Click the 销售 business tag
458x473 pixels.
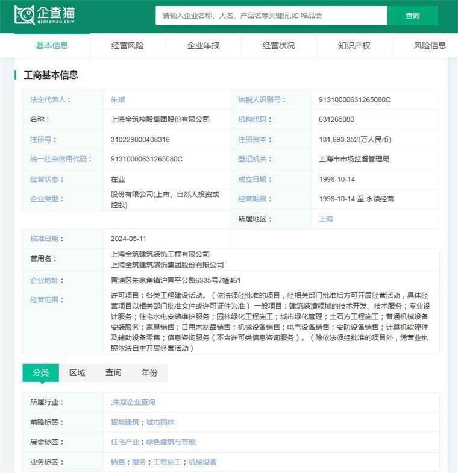[118, 462]
